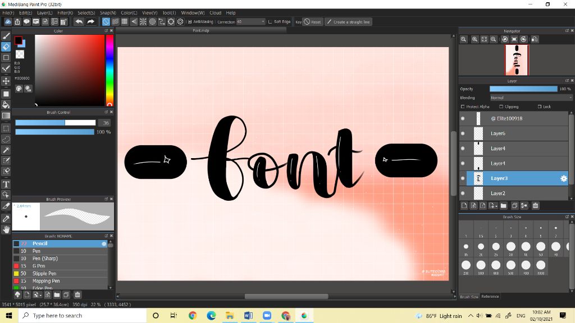The height and width of the screenshot is (323, 575).
Task: Select the Gradient tool
Action: point(6,116)
